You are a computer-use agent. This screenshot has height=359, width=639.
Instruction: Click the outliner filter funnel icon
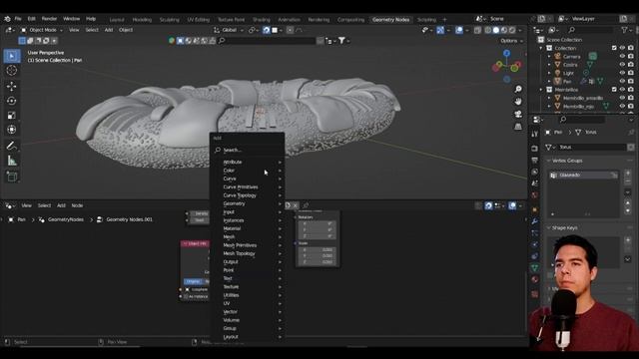pyautogui.click(x=624, y=30)
